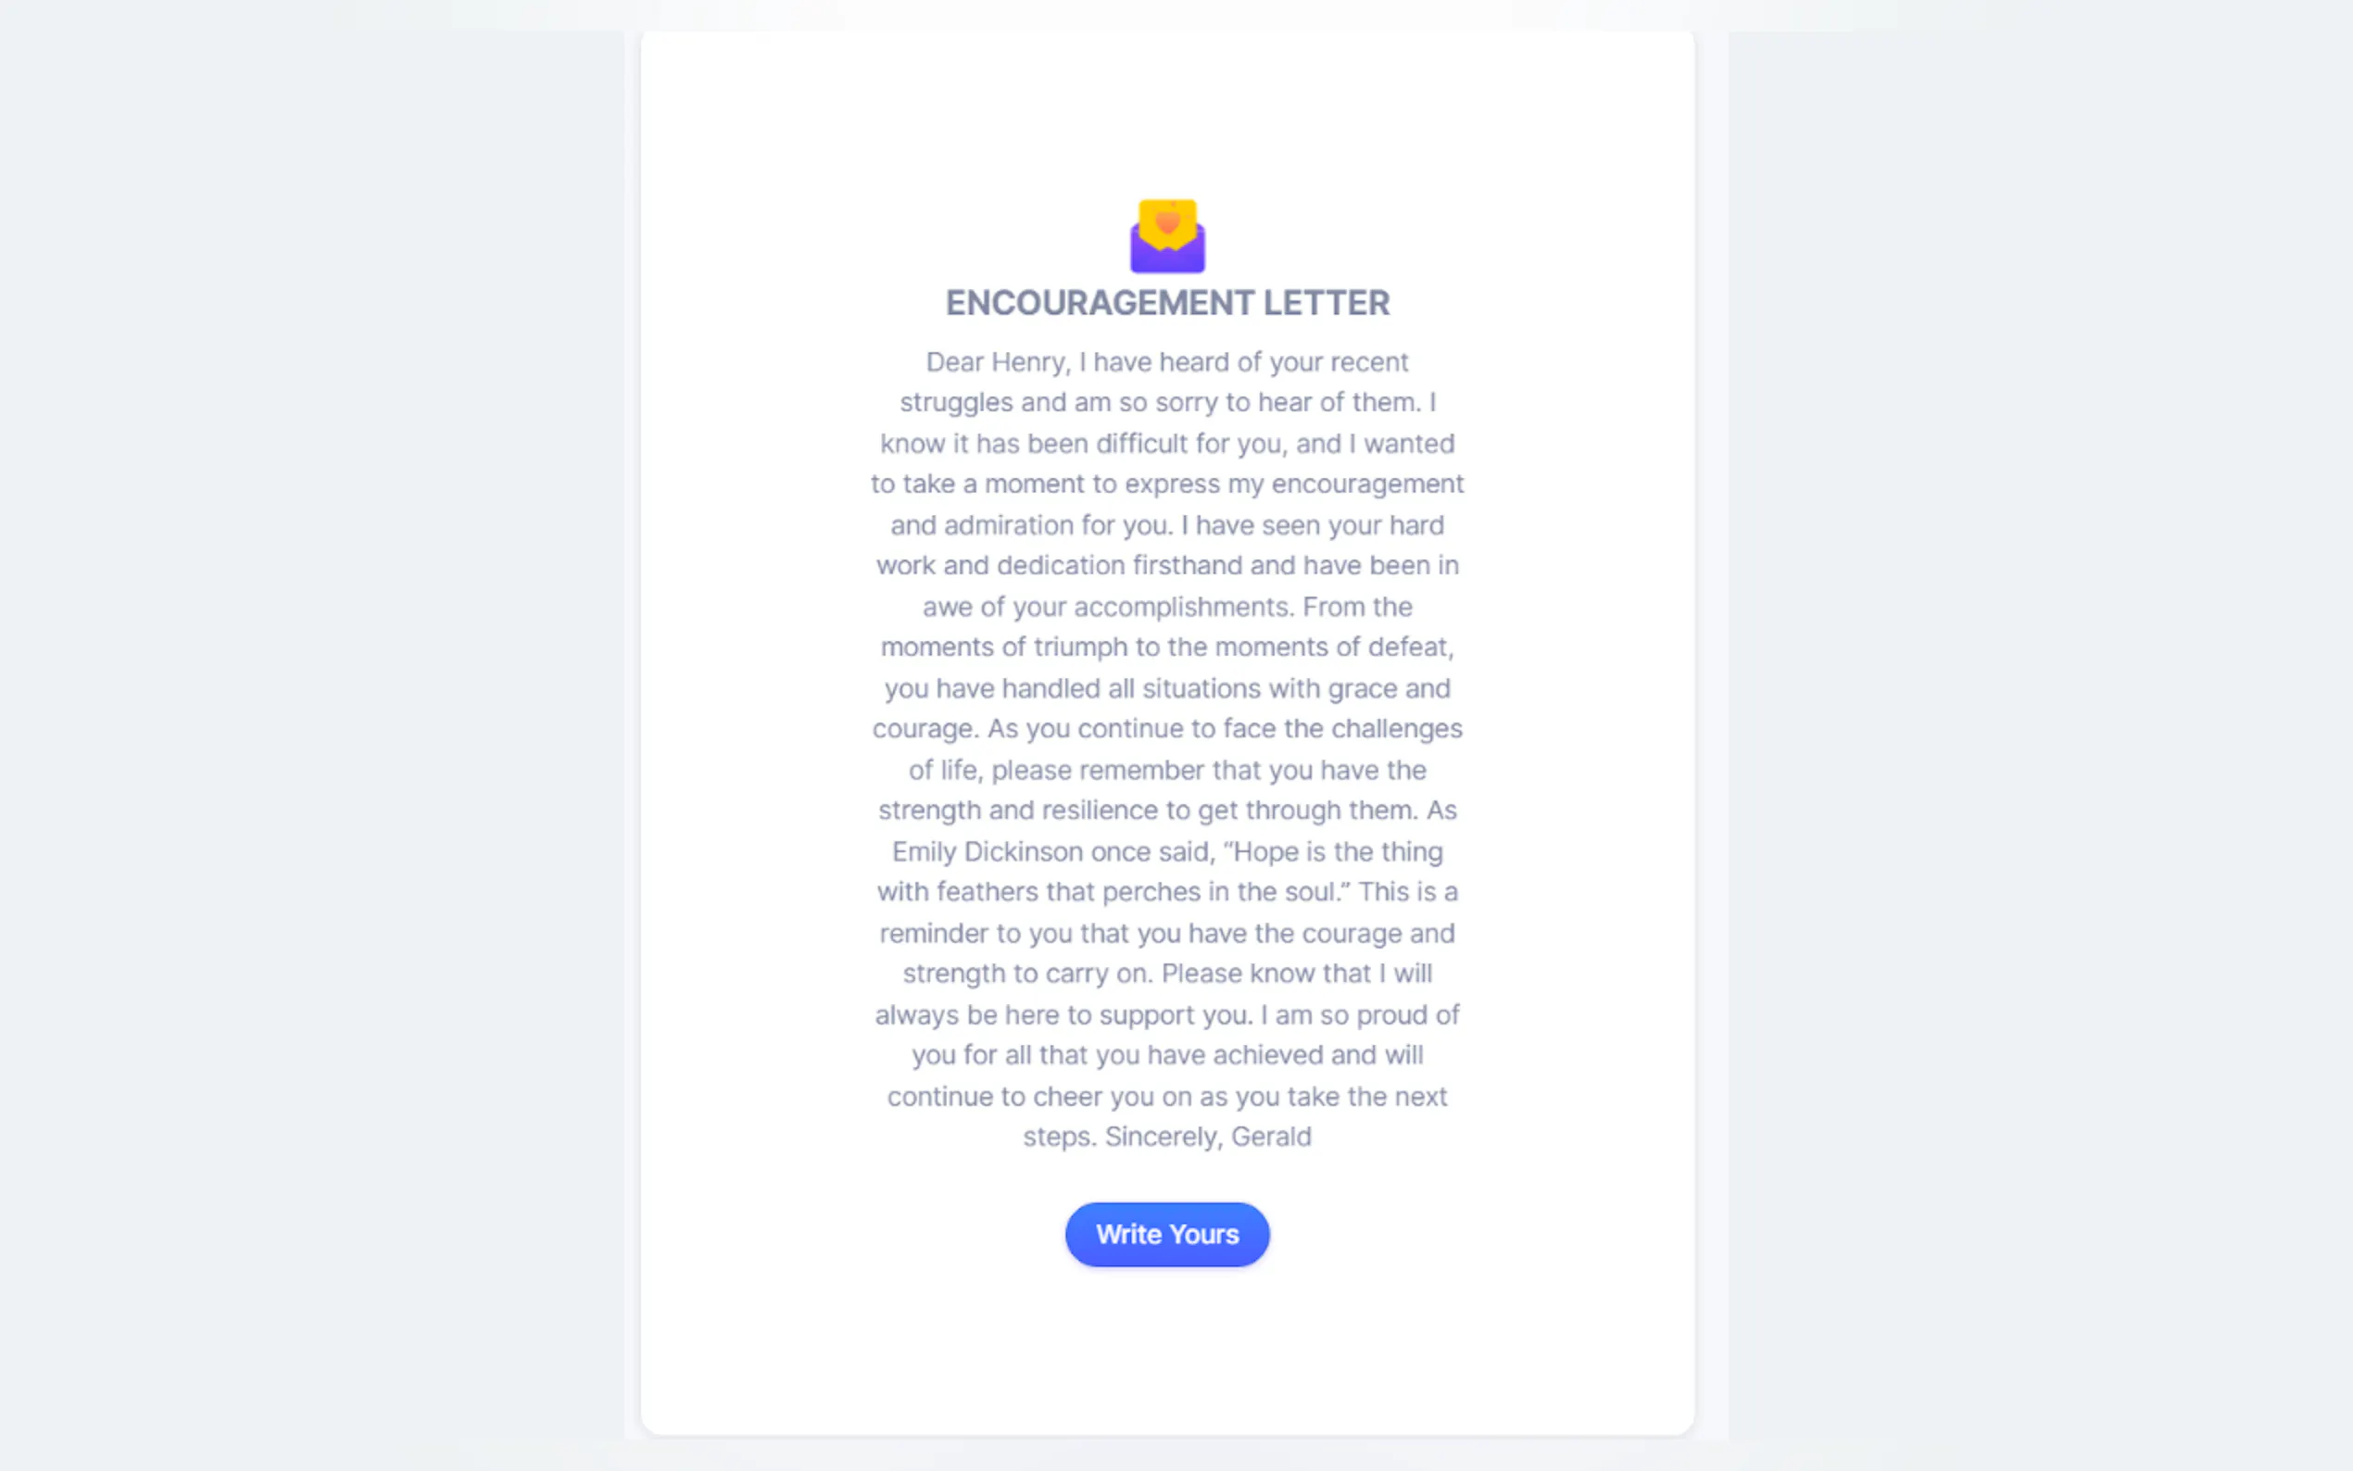Click the word "triumph" in the letter
This screenshot has height=1471, width=2353.
(1080, 647)
